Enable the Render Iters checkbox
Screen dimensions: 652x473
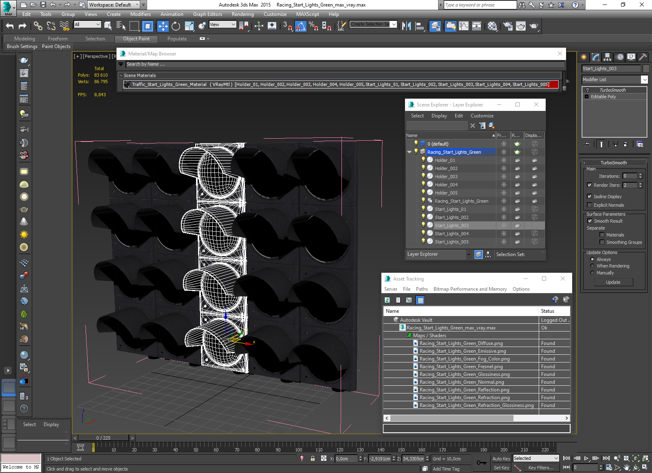click(x=589, y=185)
